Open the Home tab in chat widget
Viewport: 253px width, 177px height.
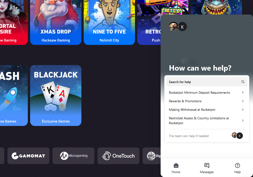(x=176, y=168)
